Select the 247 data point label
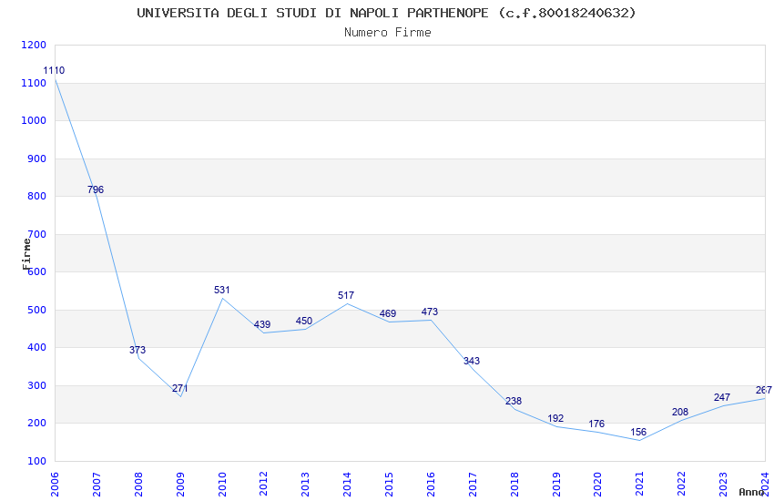 tap(722, 397)
